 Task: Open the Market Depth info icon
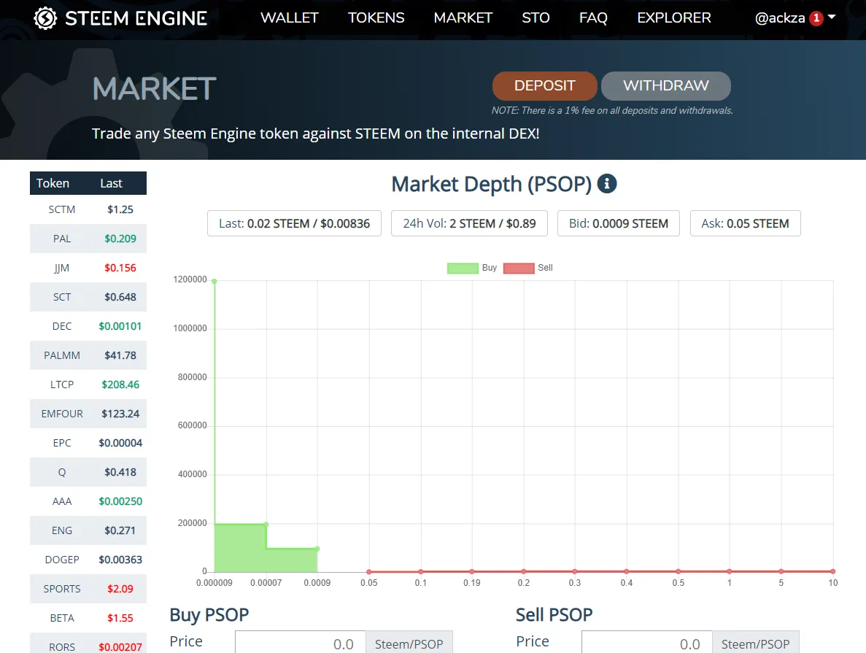(x=607, y=183)
